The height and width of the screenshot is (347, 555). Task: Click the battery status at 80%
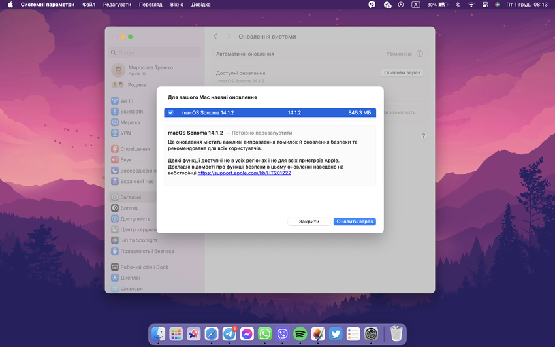point(437,5)
